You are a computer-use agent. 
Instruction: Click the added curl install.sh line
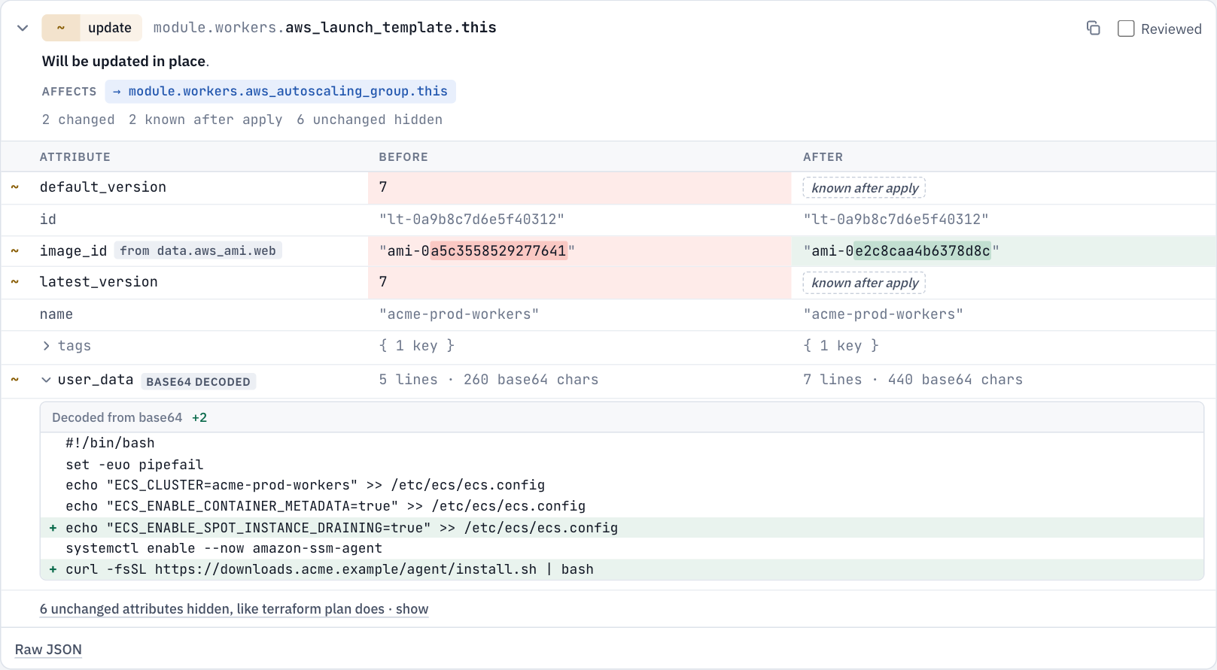tap(622, 569)
